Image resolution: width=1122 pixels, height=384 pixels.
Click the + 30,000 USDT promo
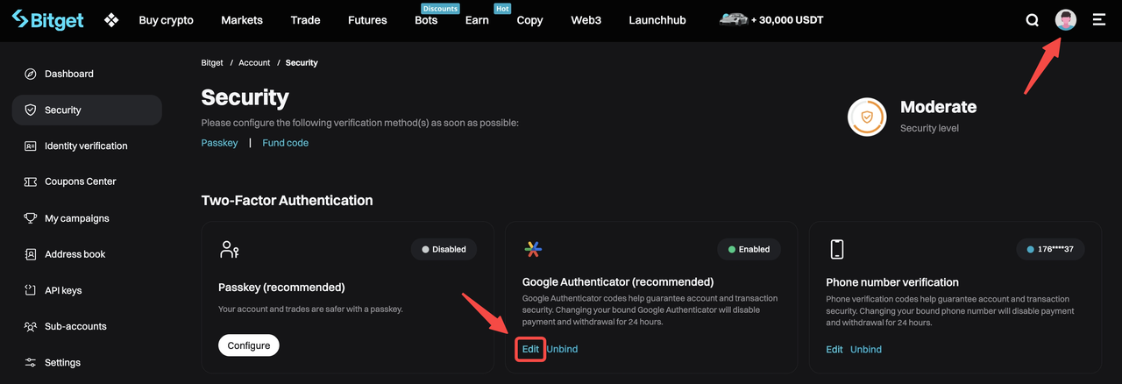click(787, 20)
